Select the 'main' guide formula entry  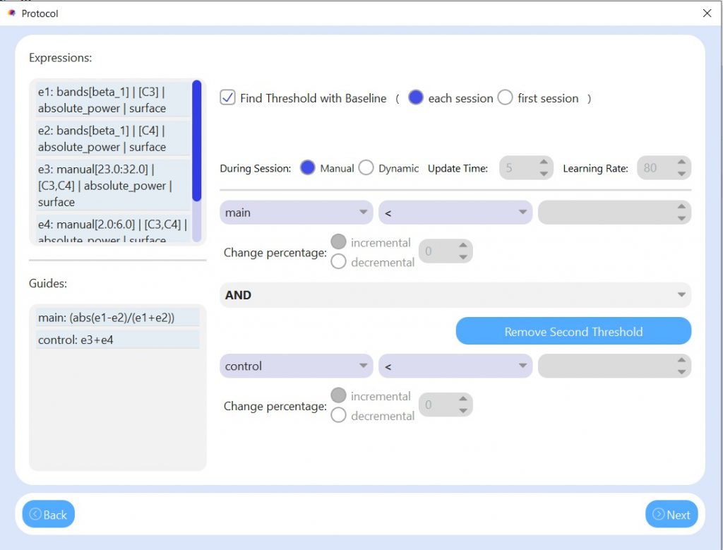(117, 318)
